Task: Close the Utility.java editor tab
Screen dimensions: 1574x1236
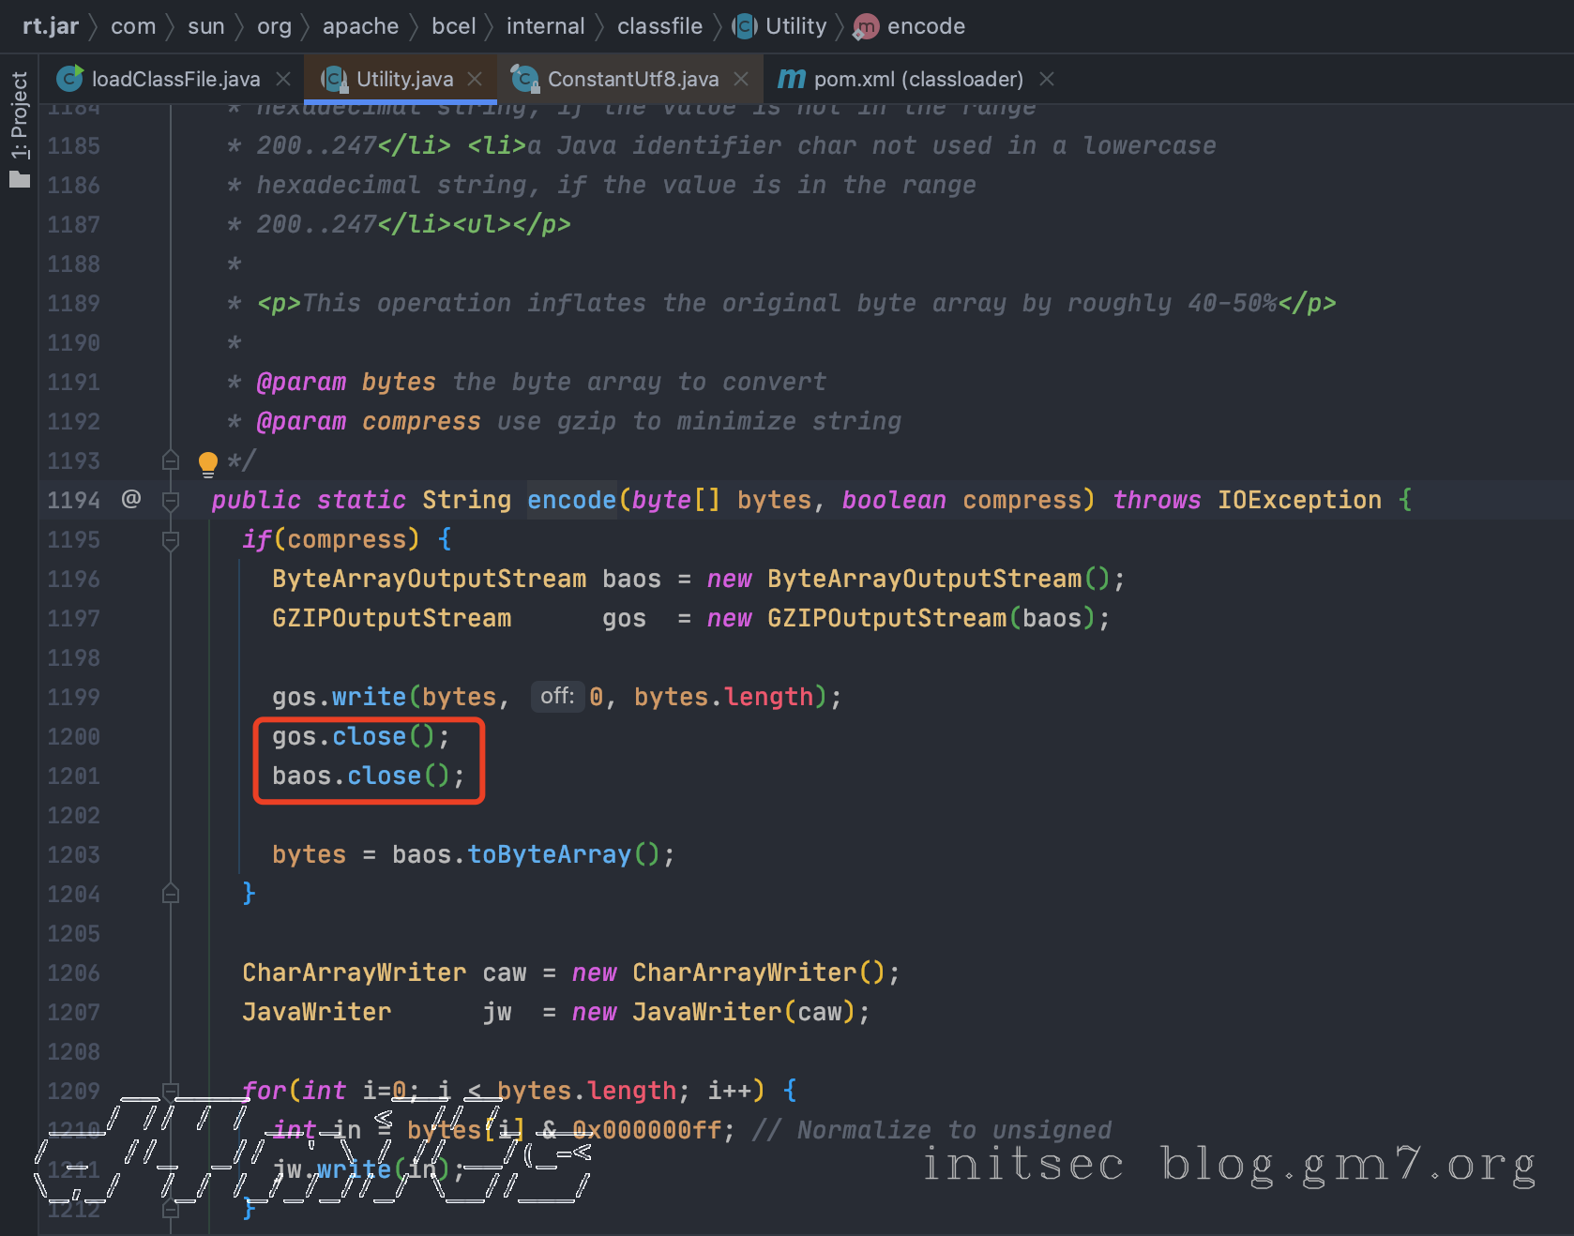Action: point(475,79)
